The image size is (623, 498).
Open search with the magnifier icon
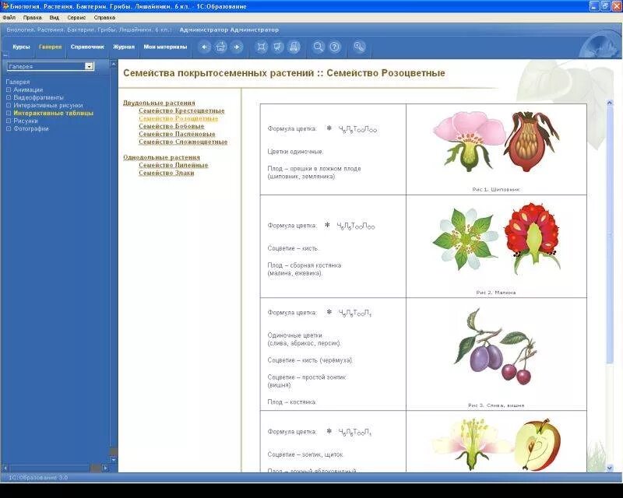319,47
